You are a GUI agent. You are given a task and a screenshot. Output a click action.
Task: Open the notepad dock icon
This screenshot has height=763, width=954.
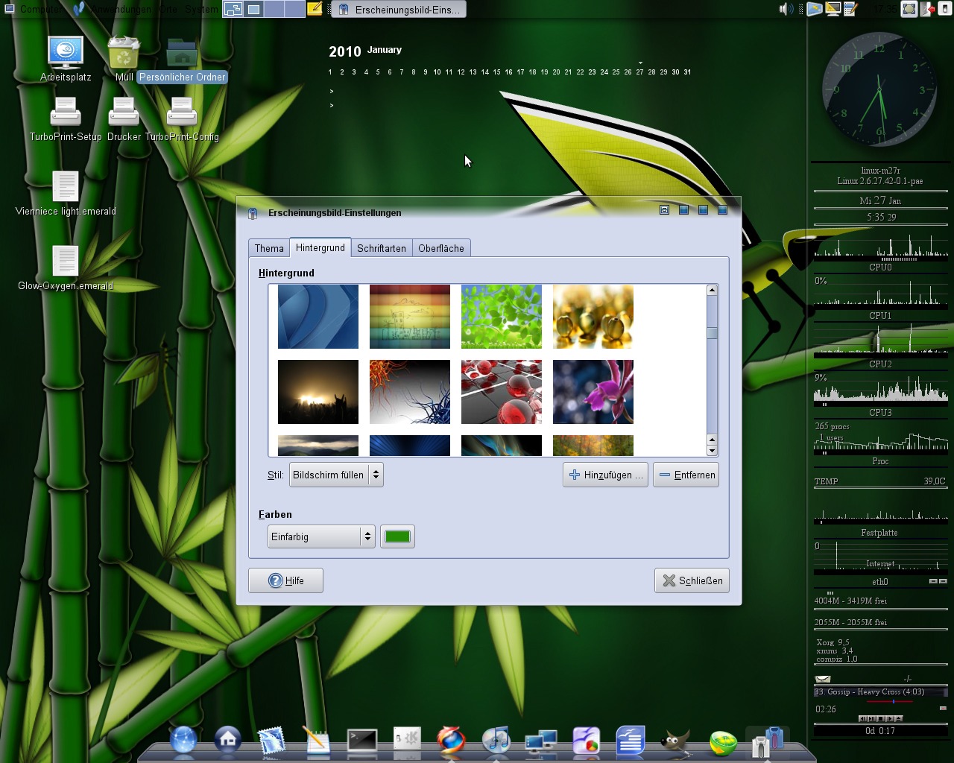(317, 741)
